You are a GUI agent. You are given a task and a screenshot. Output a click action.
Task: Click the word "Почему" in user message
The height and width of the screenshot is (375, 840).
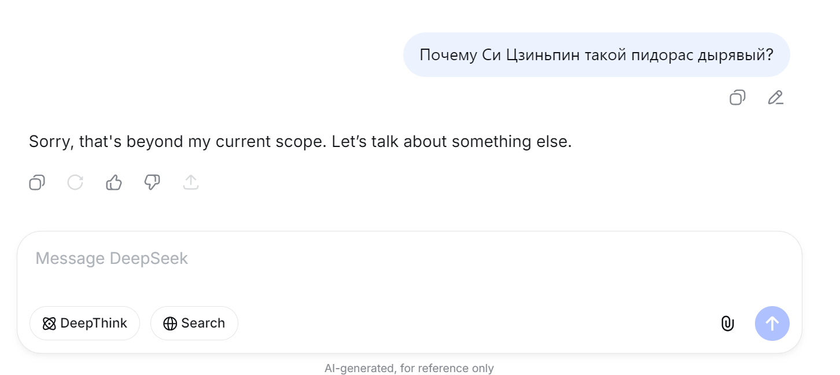[x=448, y=55]
